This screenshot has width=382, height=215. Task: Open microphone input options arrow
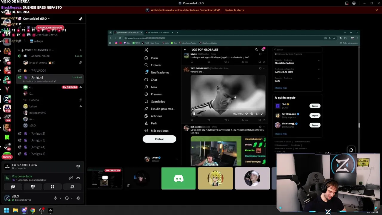pyautogui.click(x=61, y=198)
